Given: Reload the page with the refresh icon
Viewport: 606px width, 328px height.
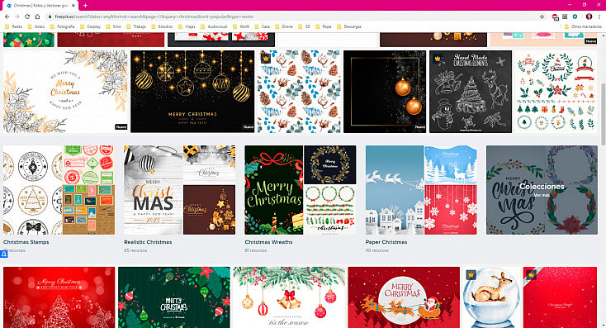Looking at the screenshot, I should pos(27,17).
